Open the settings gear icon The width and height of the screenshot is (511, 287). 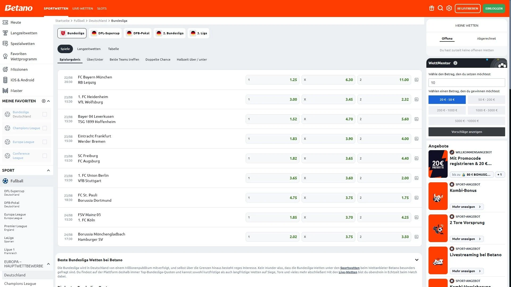click(449, 8)
